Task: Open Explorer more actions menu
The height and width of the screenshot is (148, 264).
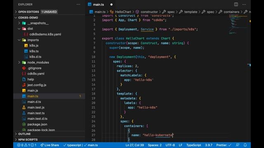Action: (78, 5)
